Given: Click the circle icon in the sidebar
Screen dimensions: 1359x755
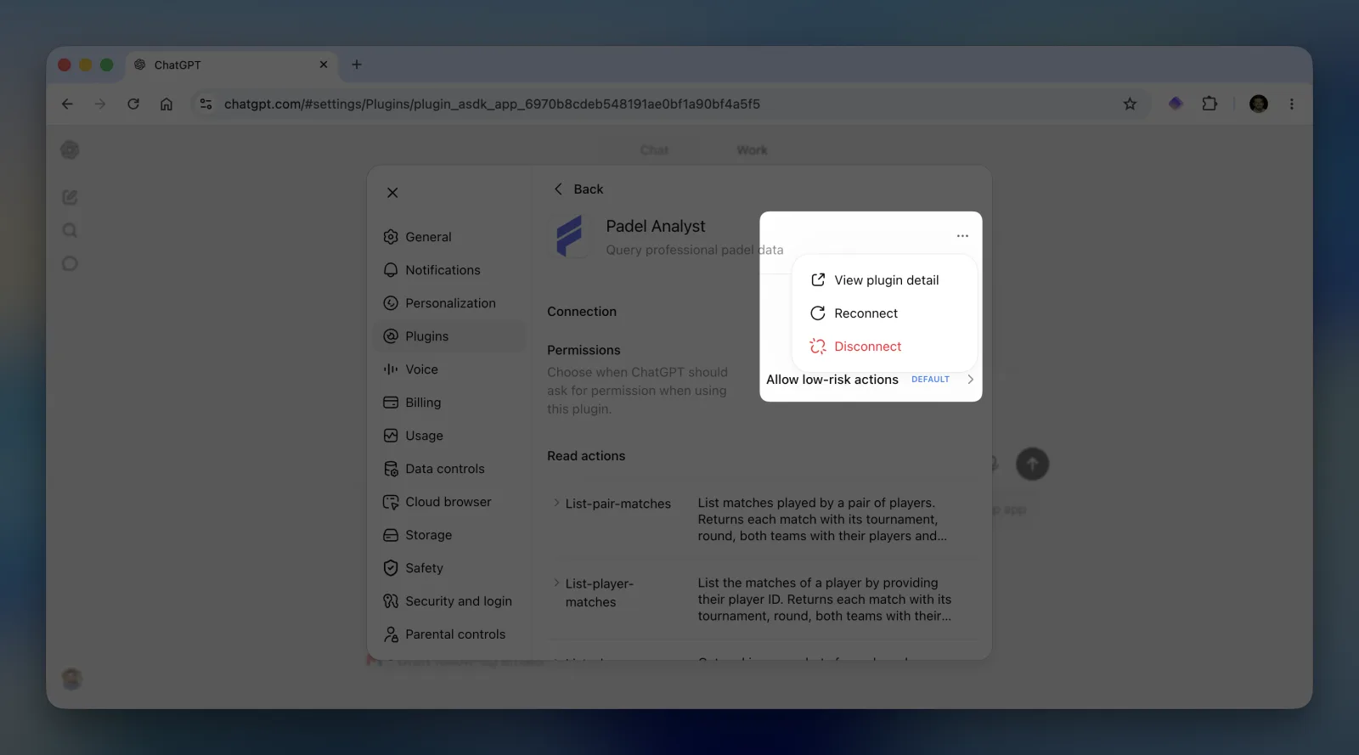Looking at the screenshot, I should (x=70, y=263).
